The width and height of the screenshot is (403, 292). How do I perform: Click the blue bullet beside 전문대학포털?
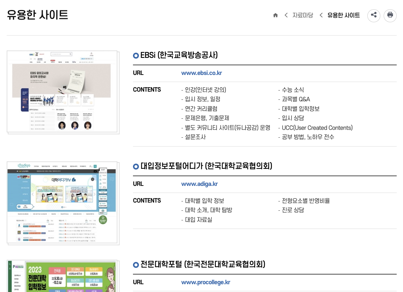click(136, 265)
